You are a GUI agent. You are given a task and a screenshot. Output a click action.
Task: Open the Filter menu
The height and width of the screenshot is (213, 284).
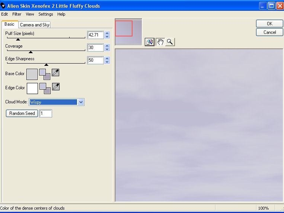click(17, 14)
